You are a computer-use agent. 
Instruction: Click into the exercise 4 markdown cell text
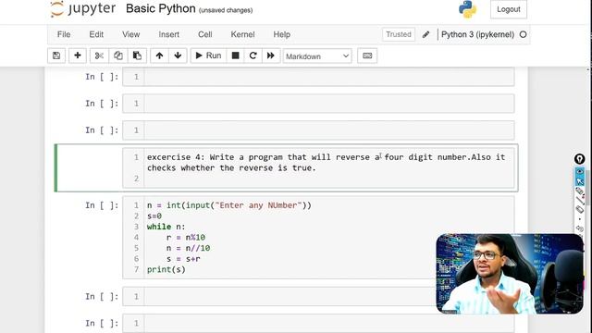coord(326,163)
